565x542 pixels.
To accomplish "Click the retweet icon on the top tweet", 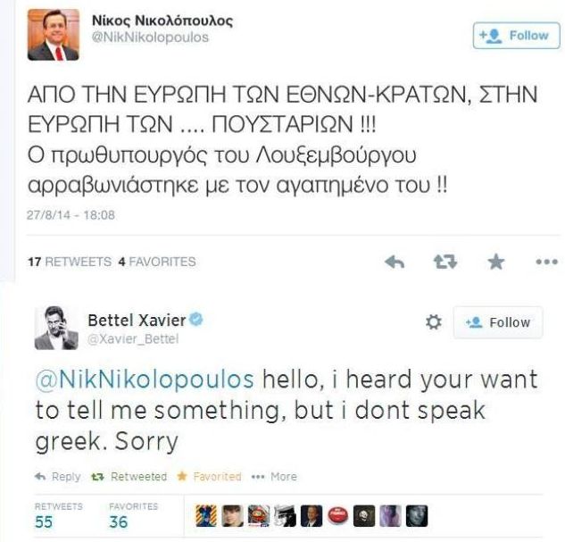I will pos(445,262).
